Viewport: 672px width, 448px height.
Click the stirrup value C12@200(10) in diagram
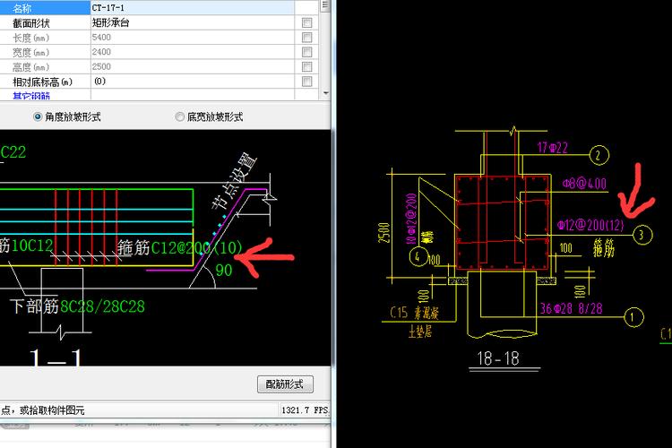pyautogui.click(x=197, y=248)
